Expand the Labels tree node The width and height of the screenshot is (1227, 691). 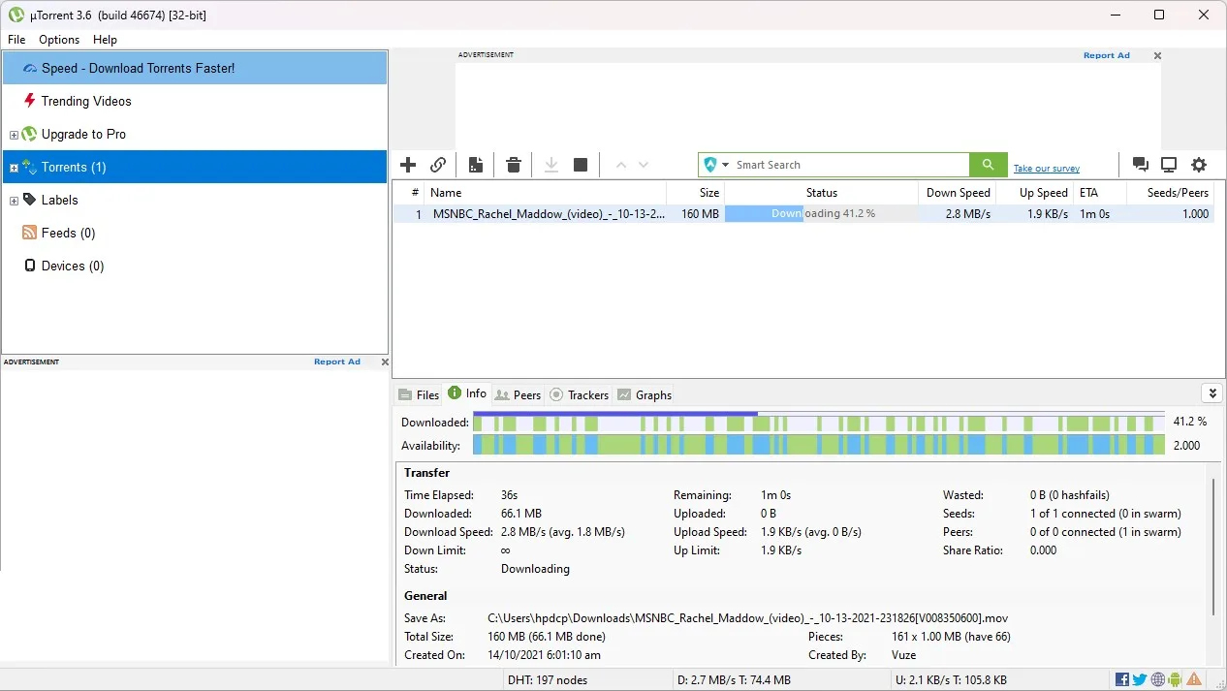(14, 201)
